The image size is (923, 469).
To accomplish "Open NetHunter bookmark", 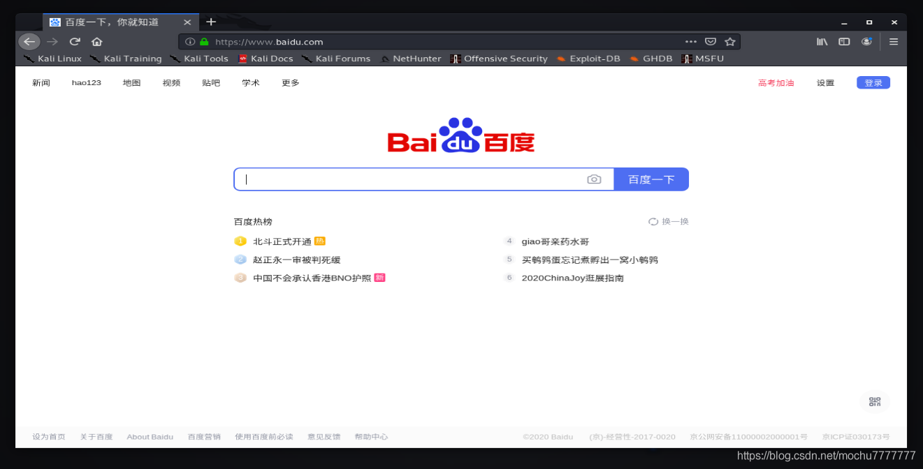I will (411, 59).
